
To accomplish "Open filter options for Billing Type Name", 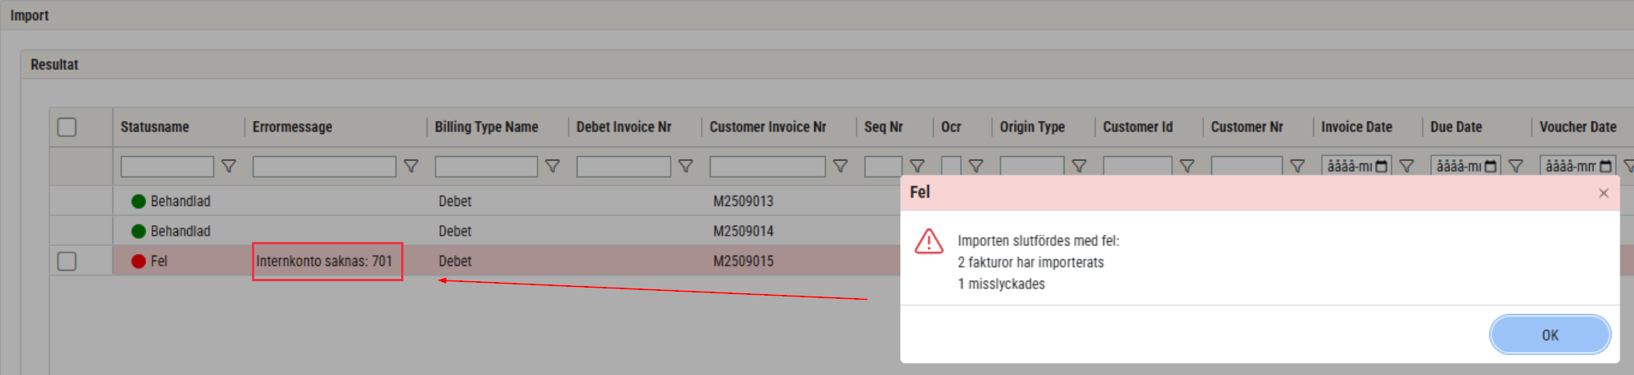I will tap(553, 166).
